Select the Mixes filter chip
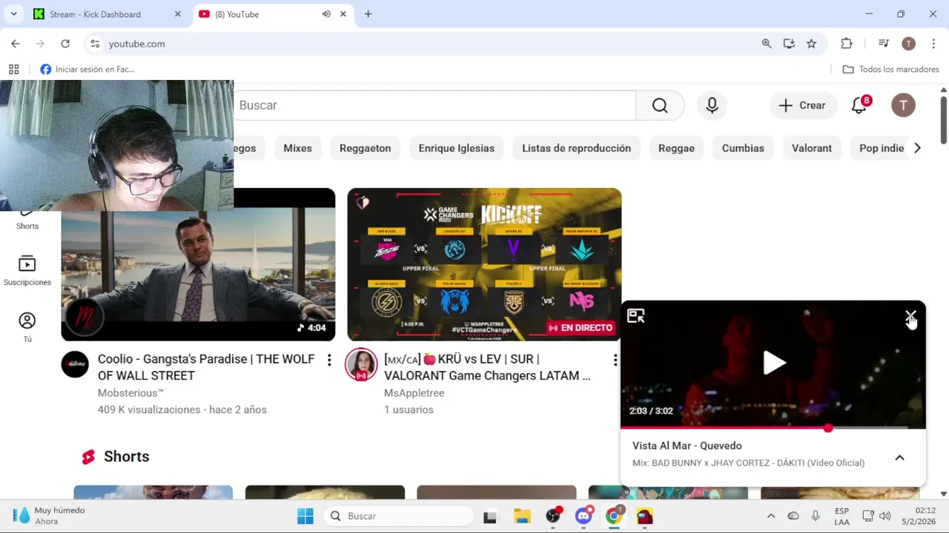 [x=297, y=148]
